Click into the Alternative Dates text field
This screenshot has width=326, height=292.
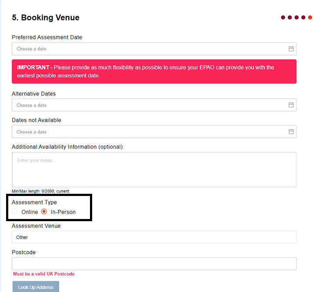[x=148, y=105]
